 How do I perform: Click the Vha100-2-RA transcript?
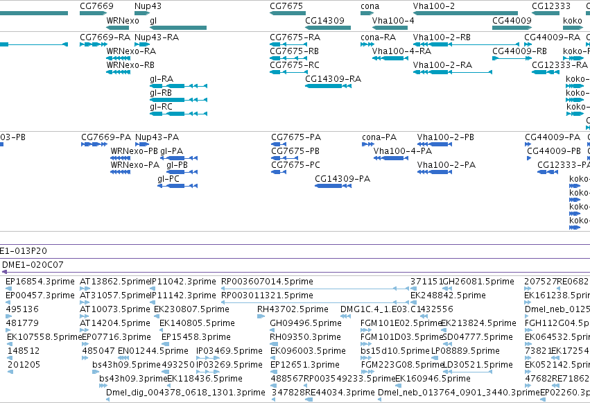[452, 72]
